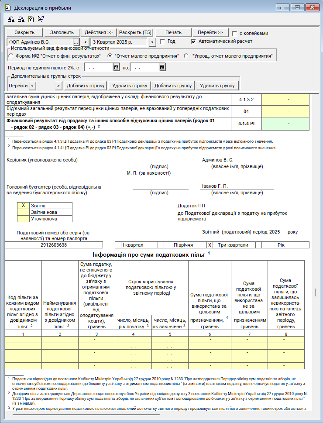Click the second toolbar icon
This screenshot has height=423, width=323.
tap(21, 19)
